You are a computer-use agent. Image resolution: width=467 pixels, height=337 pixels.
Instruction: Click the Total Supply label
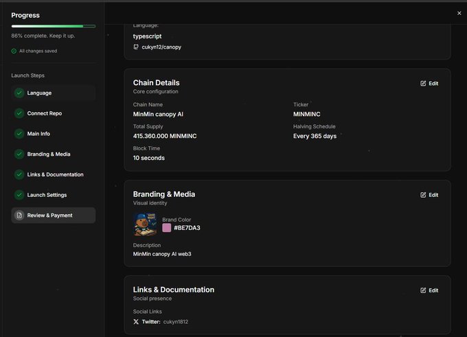click(148, 126)
